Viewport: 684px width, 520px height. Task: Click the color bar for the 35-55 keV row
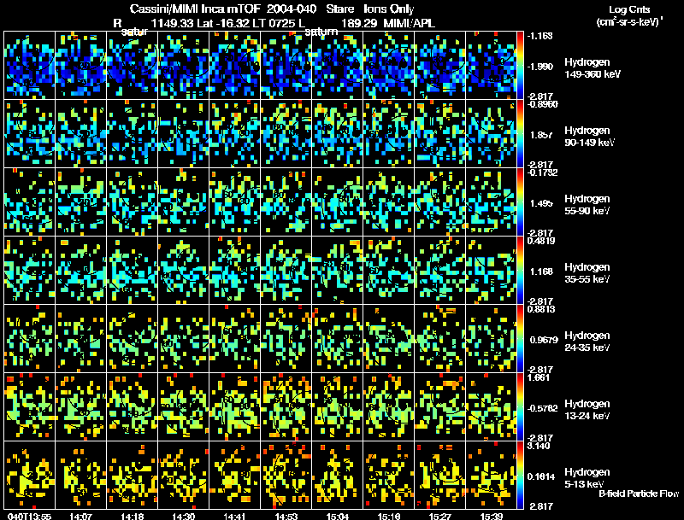[x=520, y=271]
